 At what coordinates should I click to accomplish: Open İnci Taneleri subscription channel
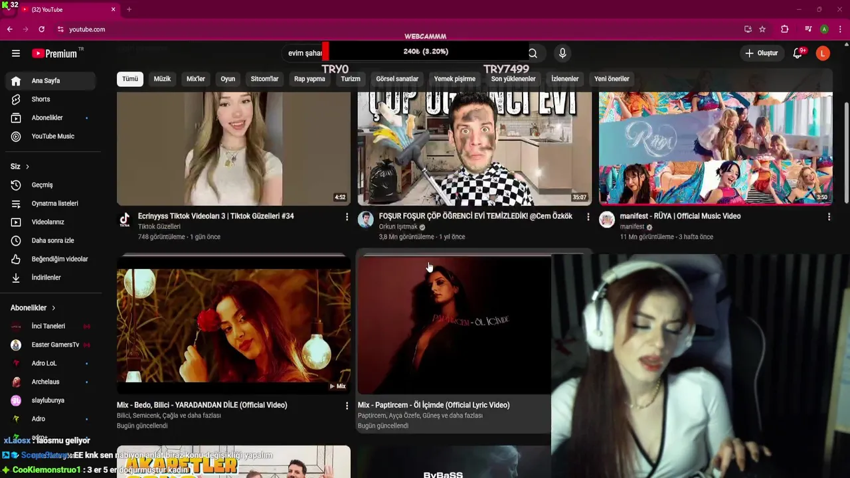pyautogui.click(x=50, y=327)
